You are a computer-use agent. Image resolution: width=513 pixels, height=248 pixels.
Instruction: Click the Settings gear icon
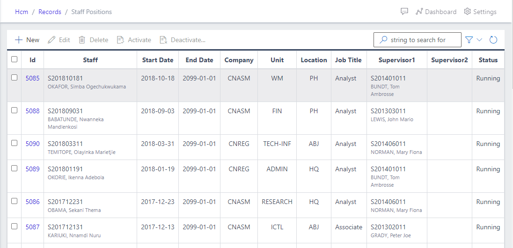pos(467,12)
